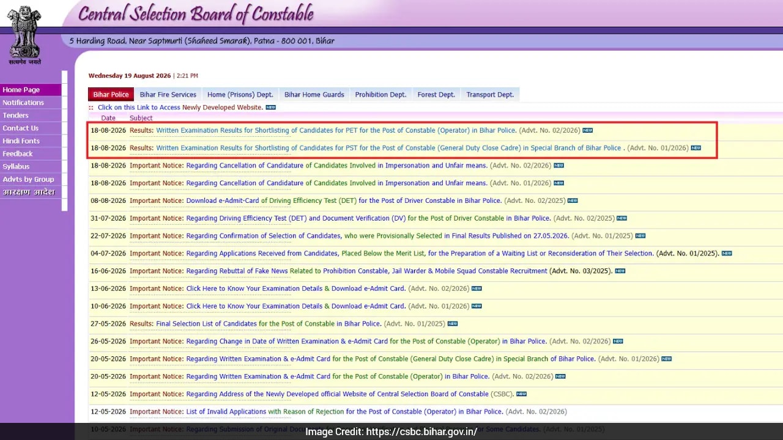Click Feedback in the sidebar menu
The width and height of the screenshot is (783, 440).
pos(31,154)
